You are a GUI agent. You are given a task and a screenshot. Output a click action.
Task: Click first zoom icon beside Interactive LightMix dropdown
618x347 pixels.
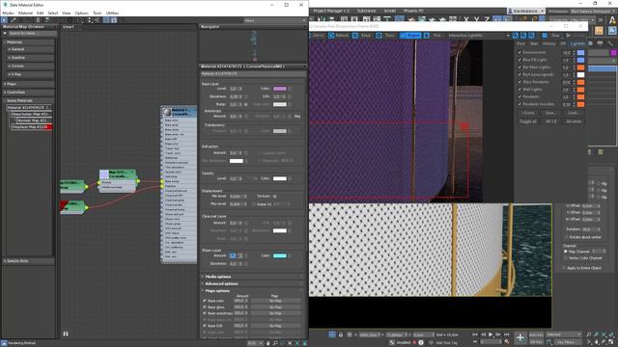point(515,36)
